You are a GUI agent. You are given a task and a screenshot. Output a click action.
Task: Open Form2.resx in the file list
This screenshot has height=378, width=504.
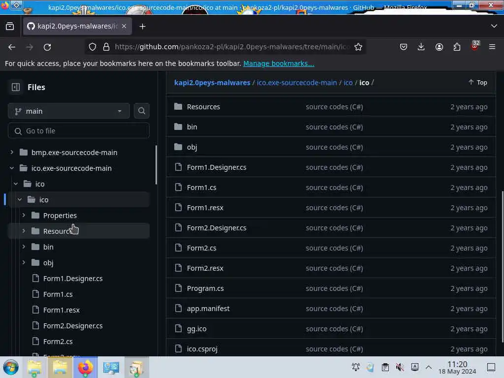click(x=205, y=268)
